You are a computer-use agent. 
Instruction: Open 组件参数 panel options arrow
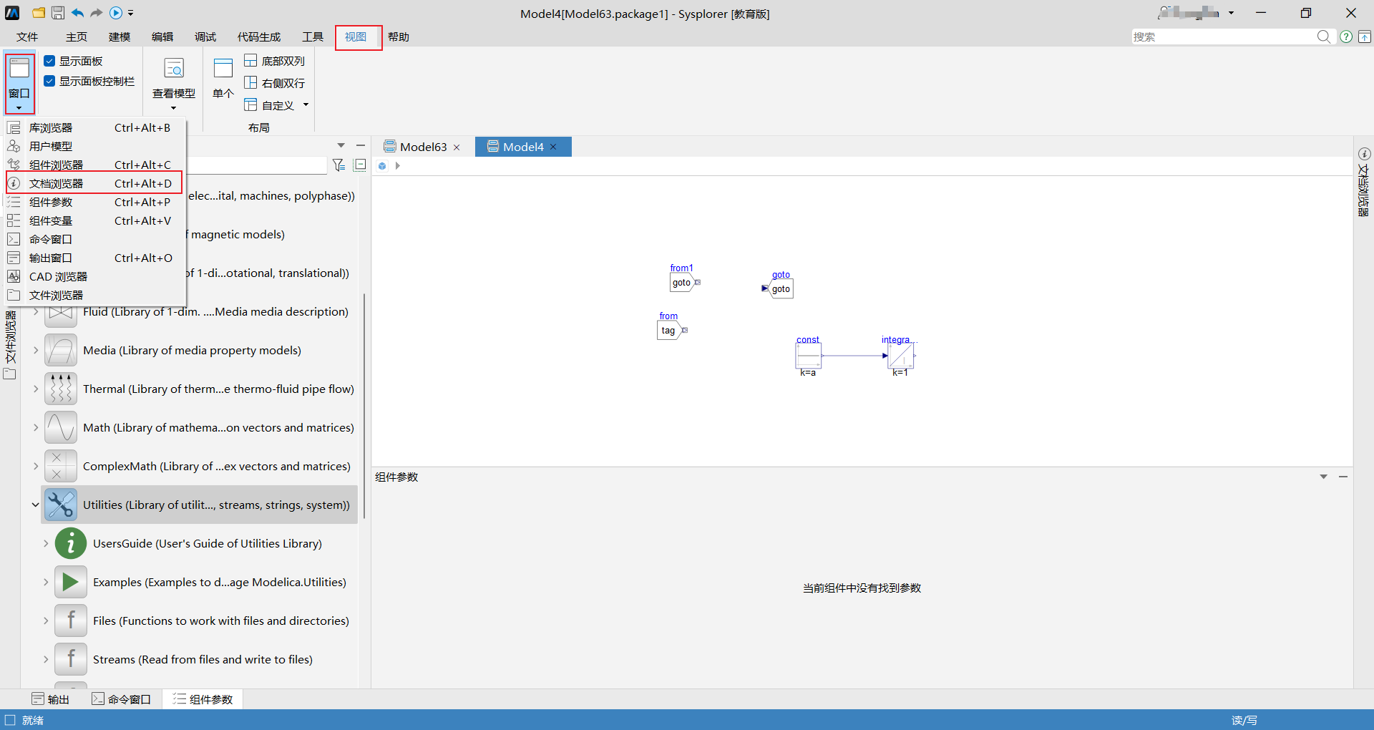click(1323, 477)
